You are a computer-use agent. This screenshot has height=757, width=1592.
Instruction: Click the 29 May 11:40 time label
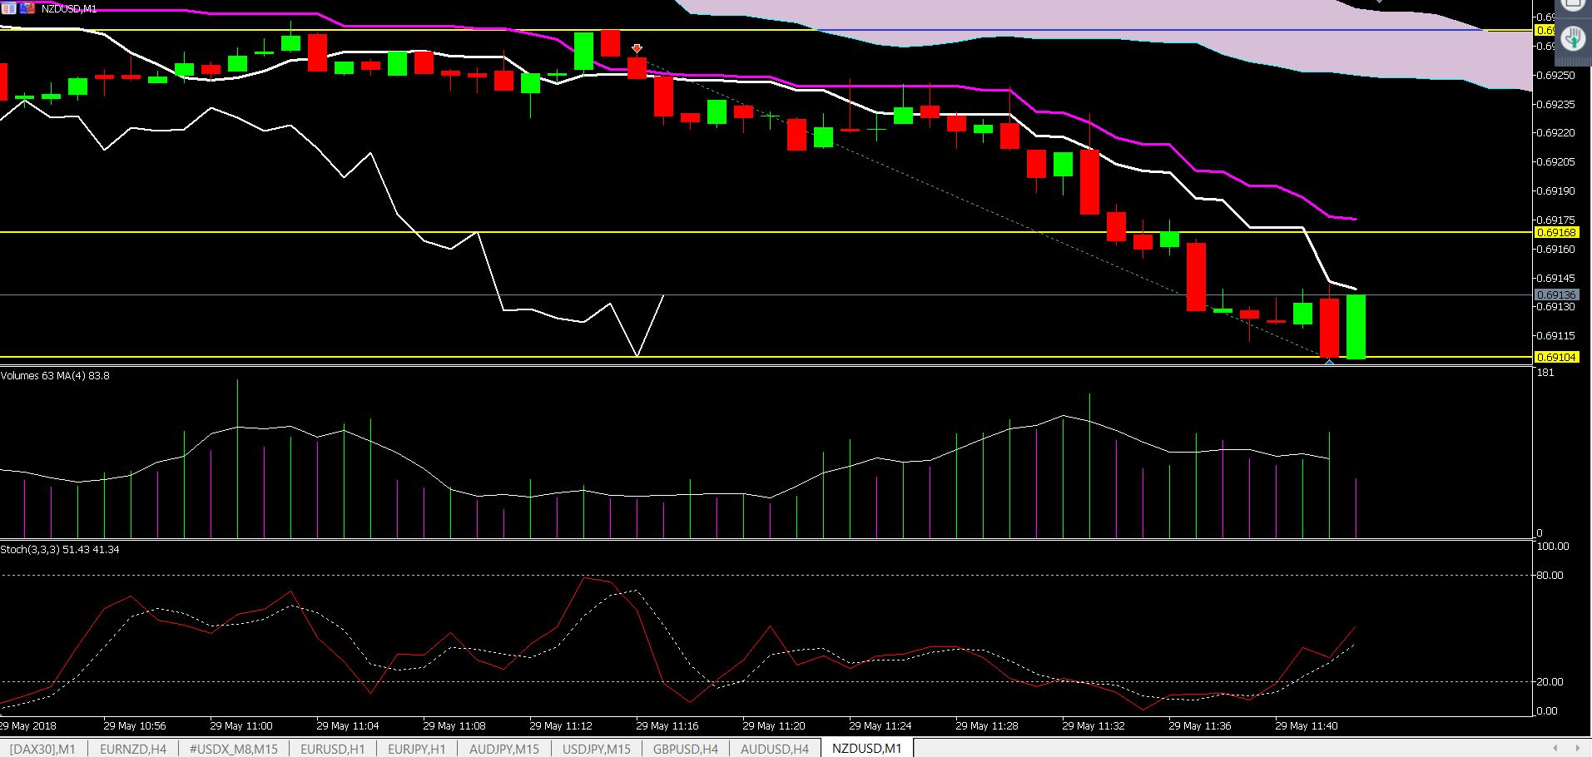pos(1307,726)
